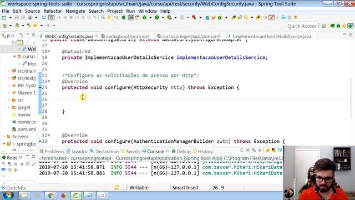The height and width of the screenshot is (200, 355).
Task: Click the green Debug bug icon
Action: click(x=144, y=17)
